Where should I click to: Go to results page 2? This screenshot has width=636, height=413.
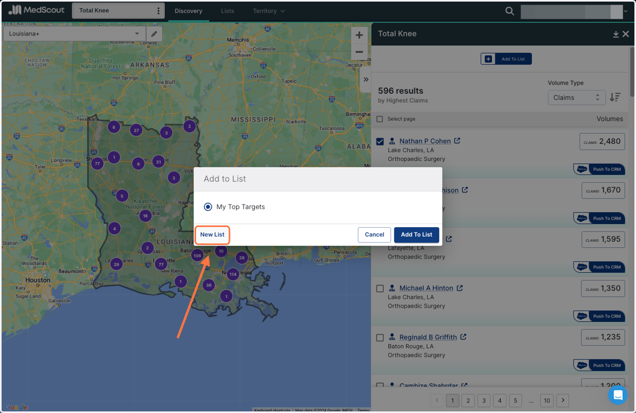point(468,401)
